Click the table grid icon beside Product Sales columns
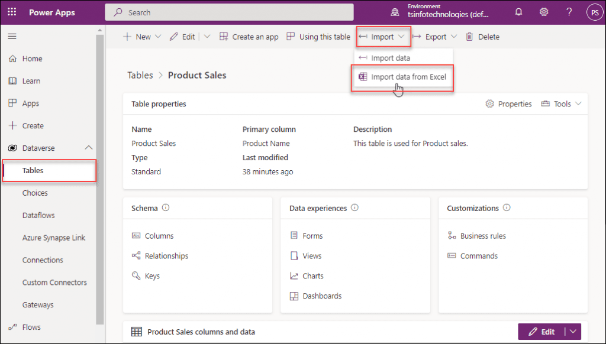Screen dimensions: 606x344 pyautogui.click(x=137, y=332)
